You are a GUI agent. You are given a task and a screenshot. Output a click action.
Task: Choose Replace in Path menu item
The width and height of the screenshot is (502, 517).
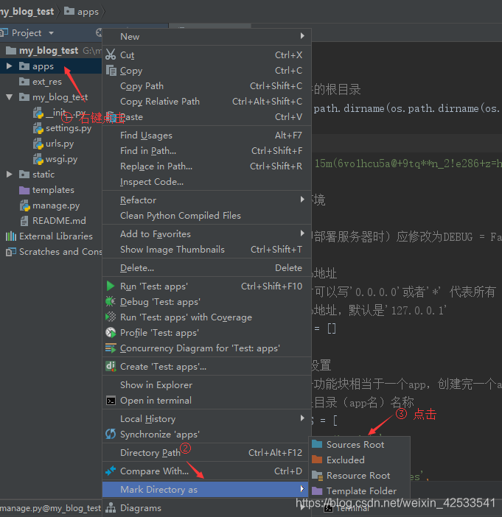pyautogui.click(x=206, y=166)
